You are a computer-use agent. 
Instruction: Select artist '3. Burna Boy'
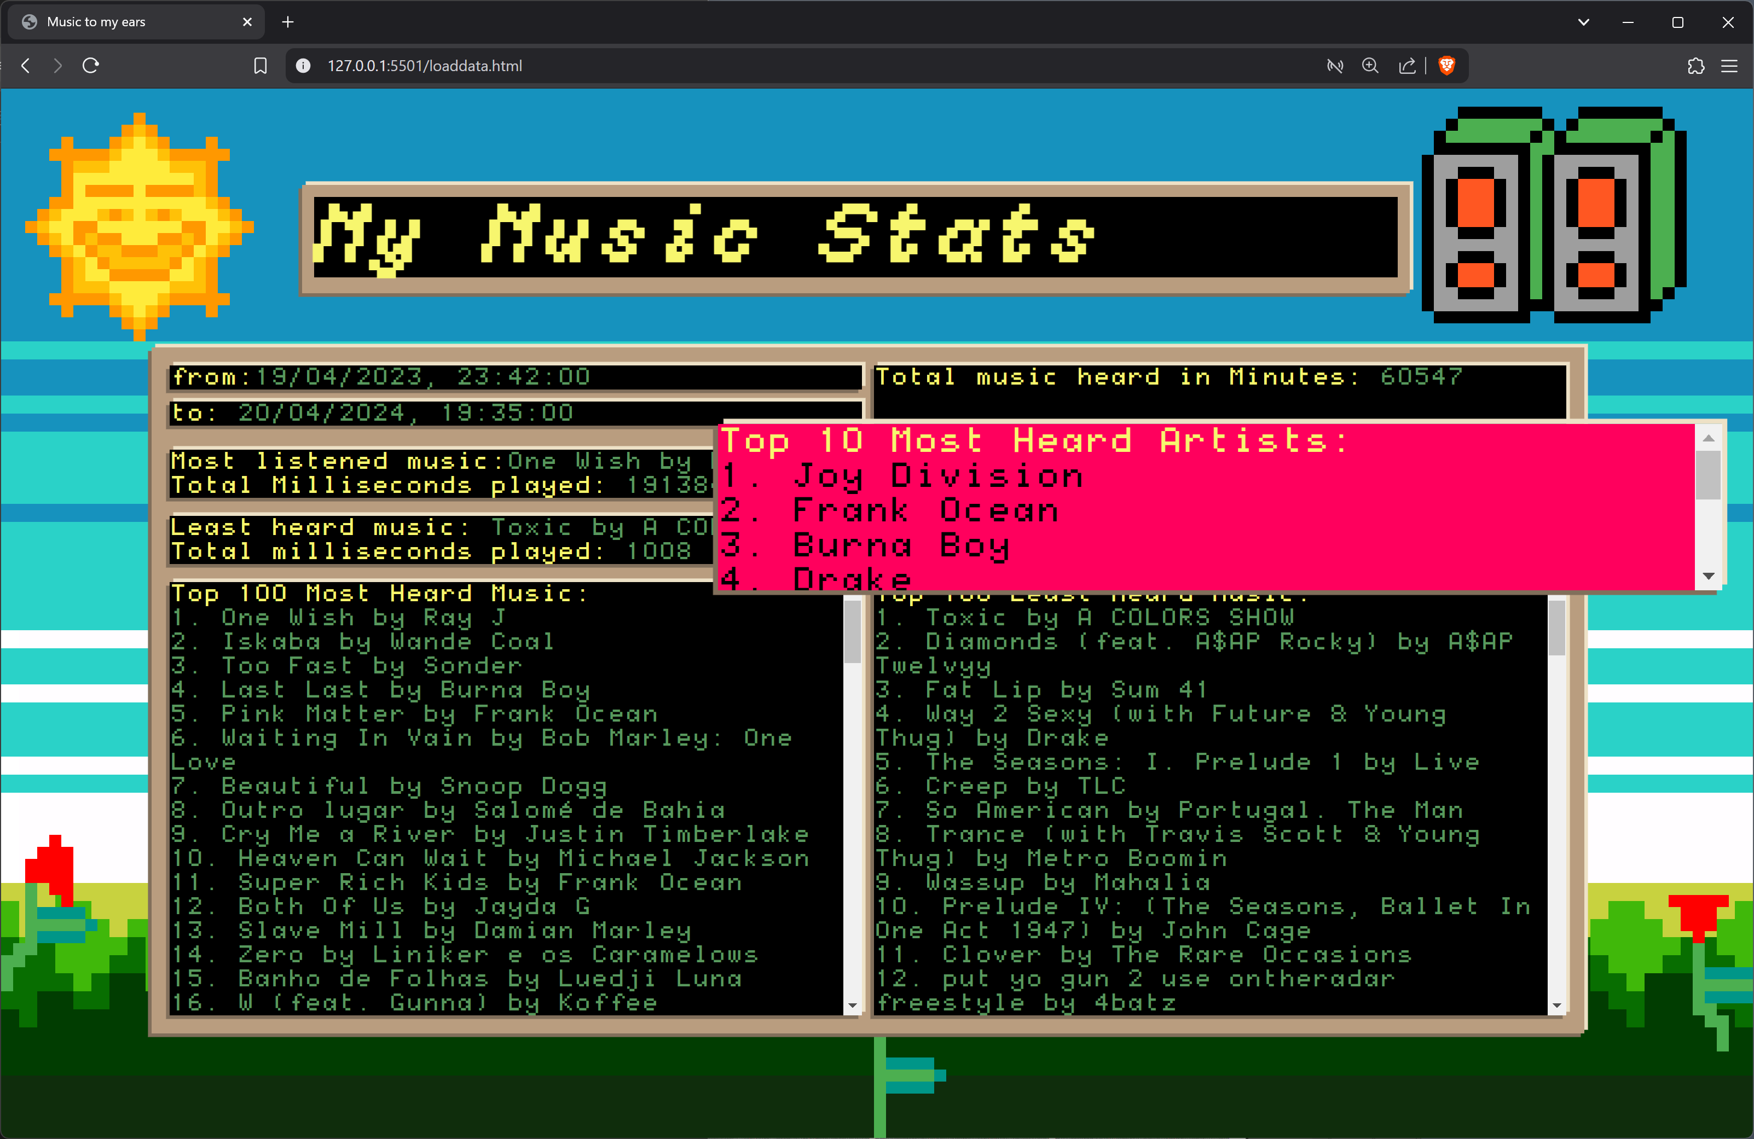(865, 545)
